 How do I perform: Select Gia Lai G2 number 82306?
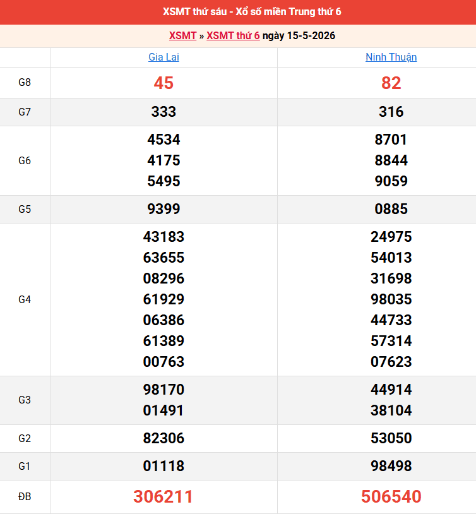click(164, 438)
